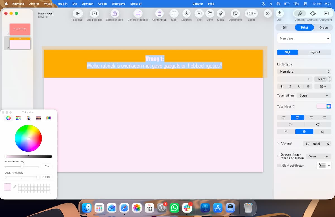This screenshot has width=335, height=217.
Task: Open the color wheel next to Tekstkleur
Action: 329,106
